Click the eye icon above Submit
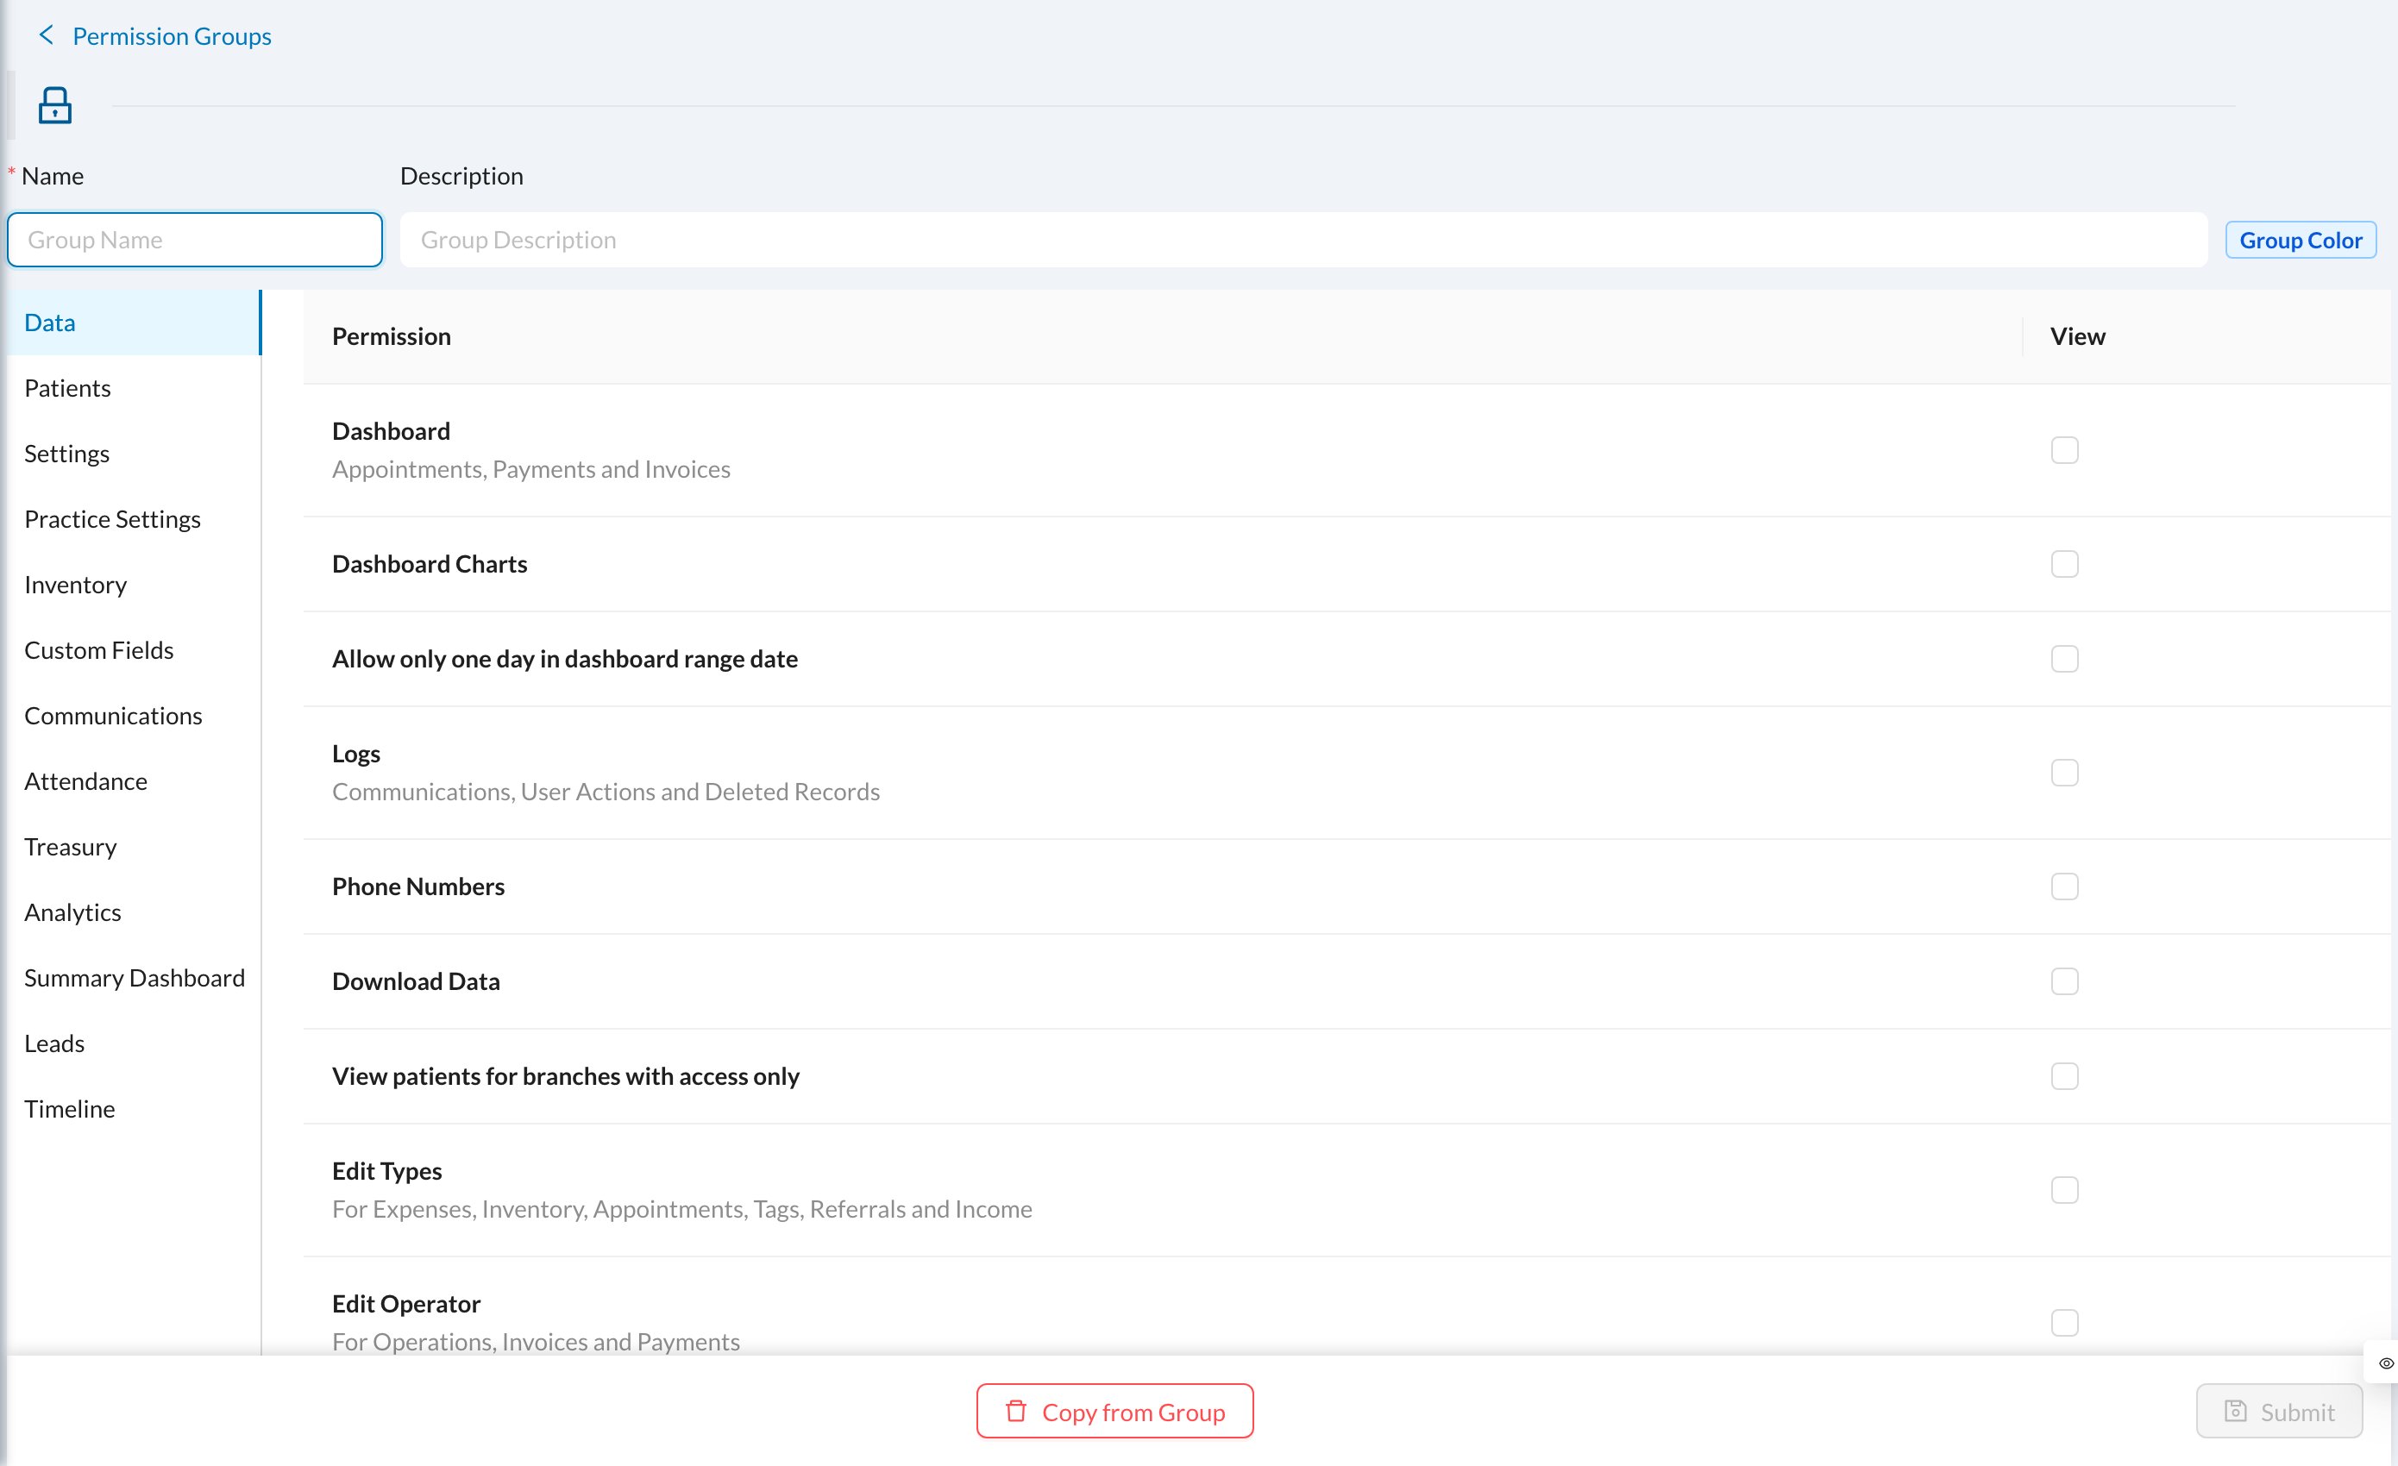2398x1466 pixels. point(2385,1363)
